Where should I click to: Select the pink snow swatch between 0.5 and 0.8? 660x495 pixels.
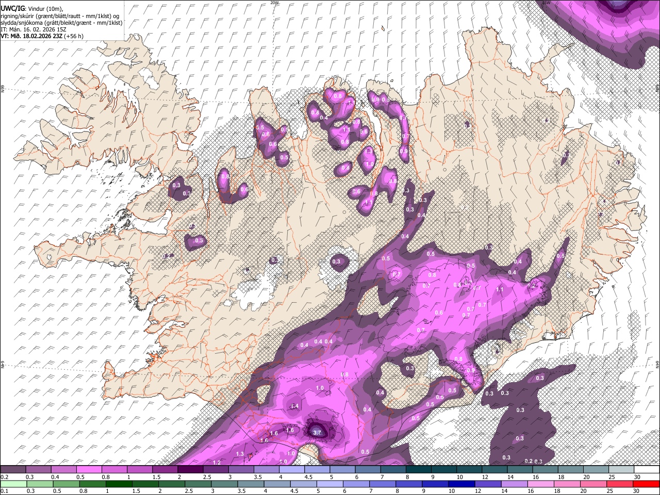click(89, 469)
